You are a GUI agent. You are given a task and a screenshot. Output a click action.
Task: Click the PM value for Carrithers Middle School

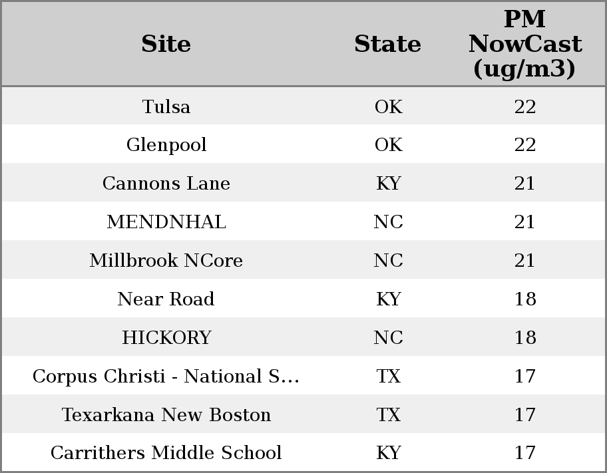click(524, 453)
